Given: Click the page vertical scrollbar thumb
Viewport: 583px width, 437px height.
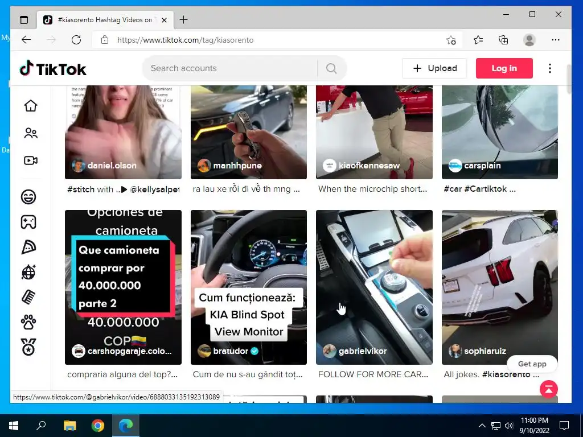Looking at the screenshot, I should coord(569,79).
